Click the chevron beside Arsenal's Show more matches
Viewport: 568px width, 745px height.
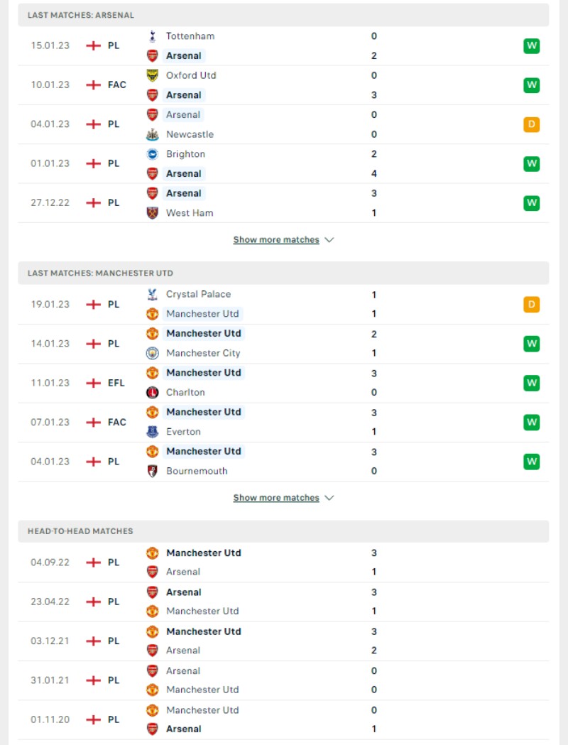[x=329, y=240]
